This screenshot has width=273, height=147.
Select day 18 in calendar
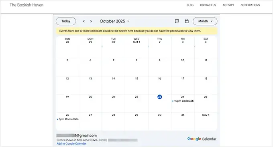206,79
